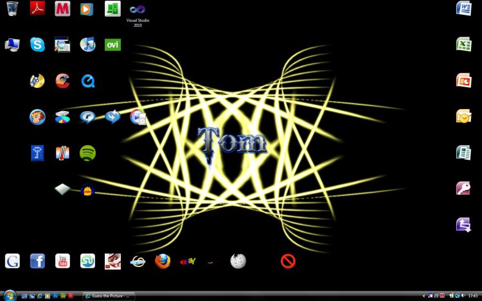
Task: Open the Wikipedia globe shortcut
Action: [238, 261]
